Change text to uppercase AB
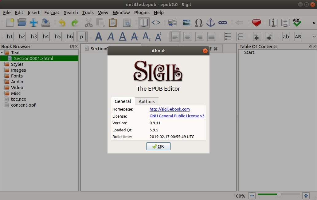317x200 pixels. (298, 36)
